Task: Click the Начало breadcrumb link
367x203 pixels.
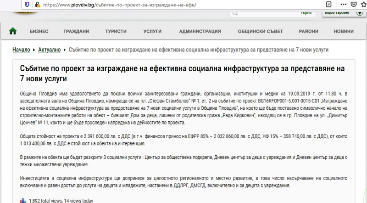Action: click(x=21, y=50)
